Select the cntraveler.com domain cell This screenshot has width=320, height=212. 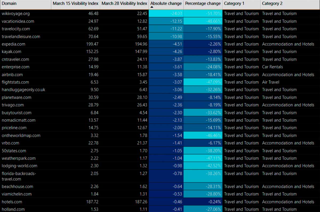(25, 59)
